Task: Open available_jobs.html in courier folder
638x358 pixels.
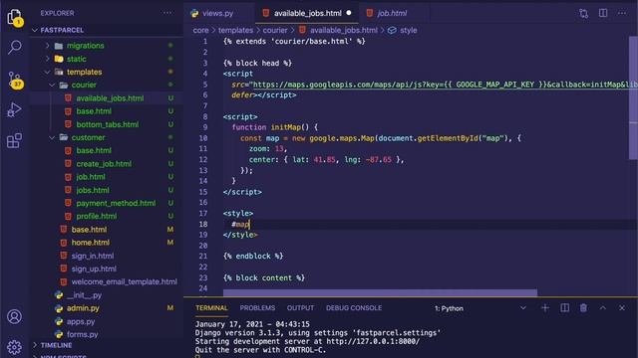Action: [110, 98]
